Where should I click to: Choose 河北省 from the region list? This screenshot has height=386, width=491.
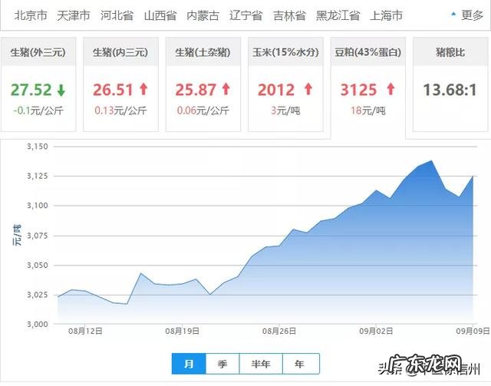117,15
